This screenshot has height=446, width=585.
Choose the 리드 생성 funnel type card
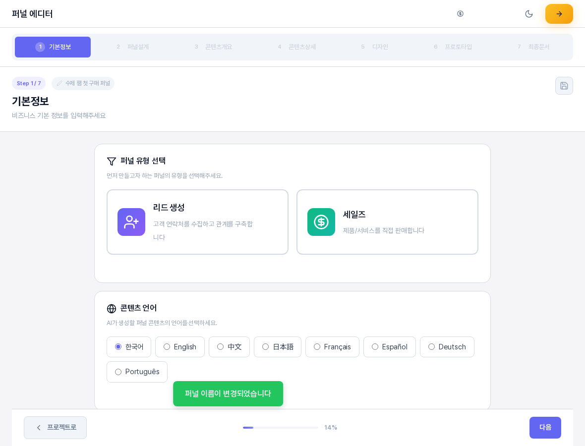197,222
